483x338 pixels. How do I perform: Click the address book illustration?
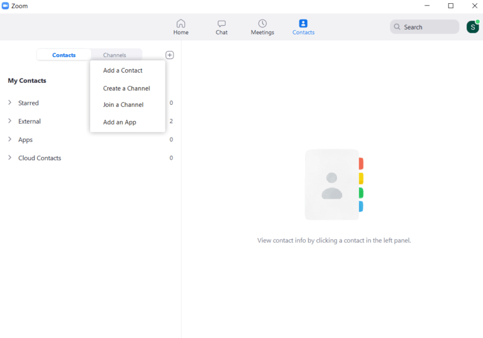tap(333, 185)
